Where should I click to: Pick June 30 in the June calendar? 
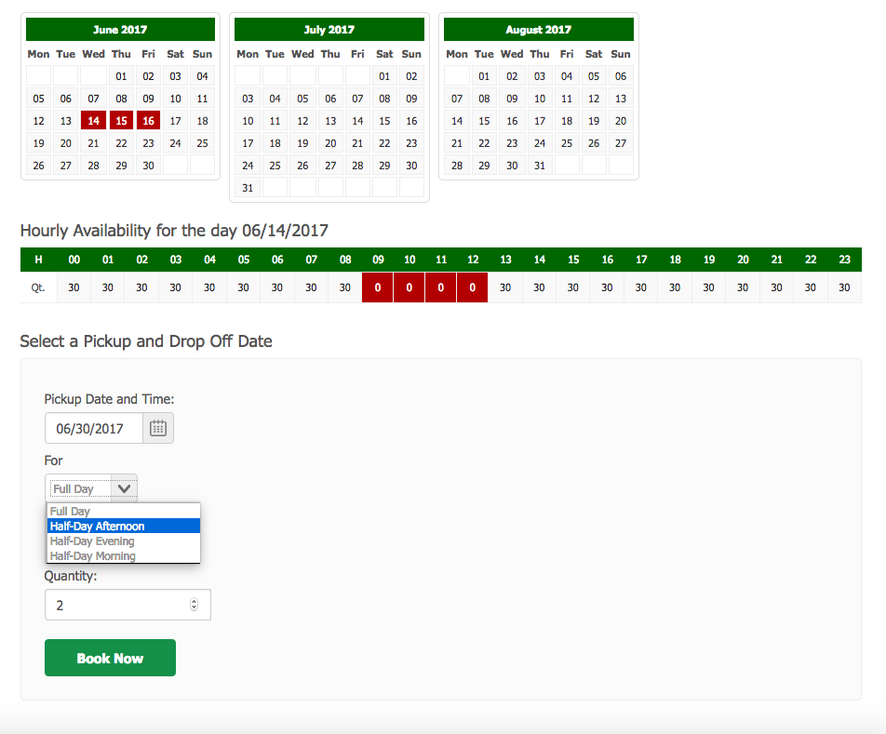pos(148,166)
